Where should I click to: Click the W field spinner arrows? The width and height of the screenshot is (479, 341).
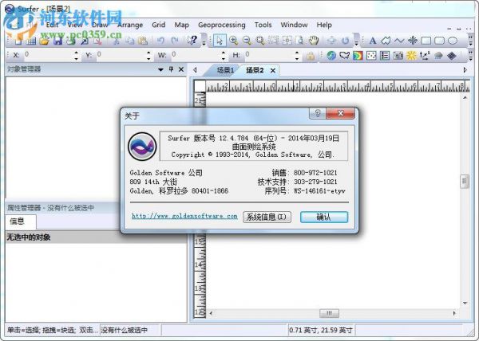tap(224, 56)
